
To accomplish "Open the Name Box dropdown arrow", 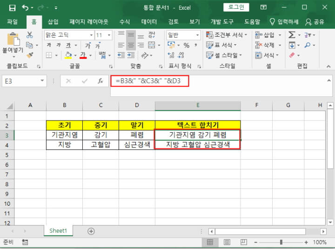I will 42,81.
